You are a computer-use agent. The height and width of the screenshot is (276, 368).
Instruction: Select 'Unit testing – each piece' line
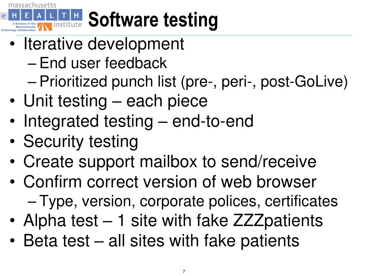point(115,101)
